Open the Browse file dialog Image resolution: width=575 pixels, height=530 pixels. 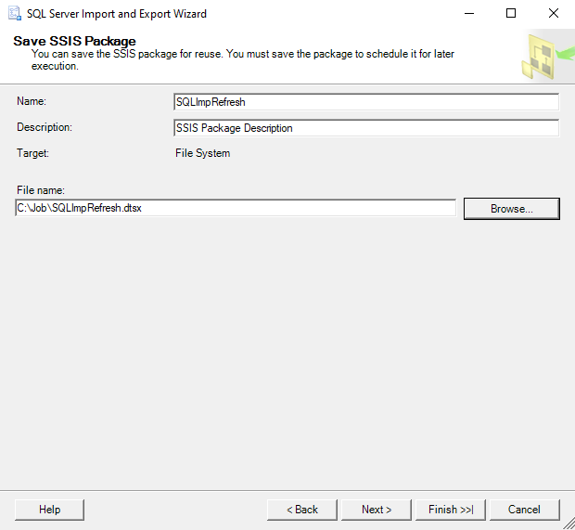512,209
